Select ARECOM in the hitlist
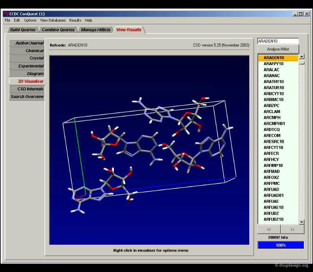313x272 pixels. [278, 136]
